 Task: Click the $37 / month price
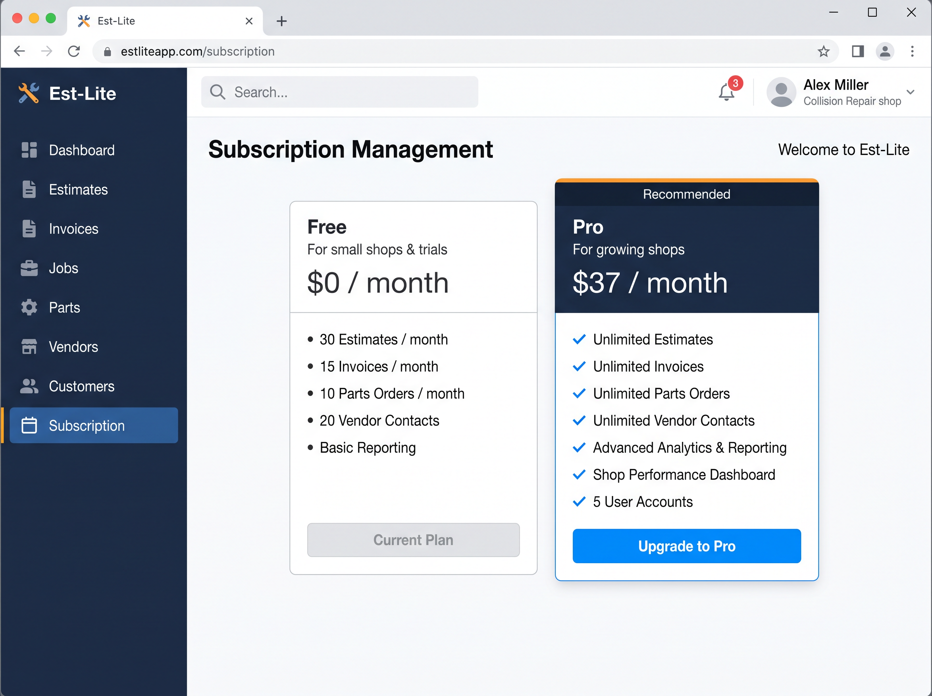tap(650, 283)
